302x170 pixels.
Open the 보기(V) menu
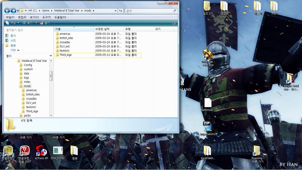pyautogui.click(x=34, y=17)
